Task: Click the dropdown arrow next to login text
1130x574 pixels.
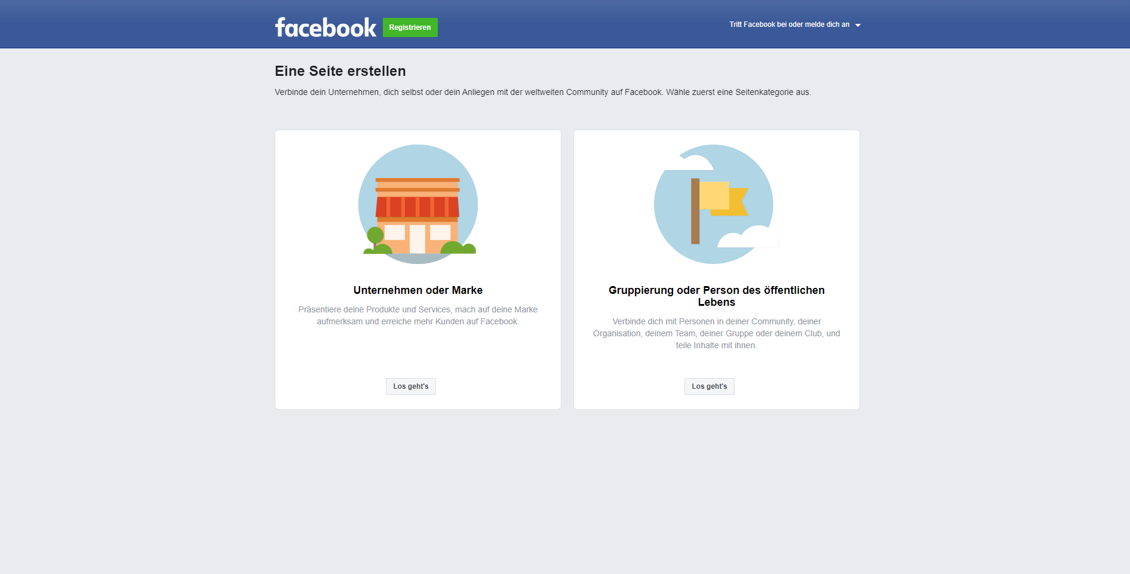Action: [858, 25]
